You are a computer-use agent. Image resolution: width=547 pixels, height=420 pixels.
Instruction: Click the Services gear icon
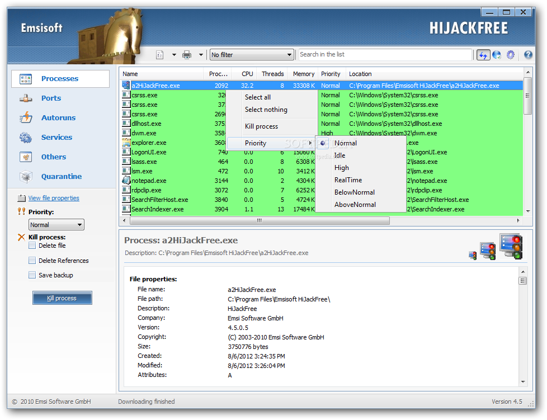[x=26, y=138]
